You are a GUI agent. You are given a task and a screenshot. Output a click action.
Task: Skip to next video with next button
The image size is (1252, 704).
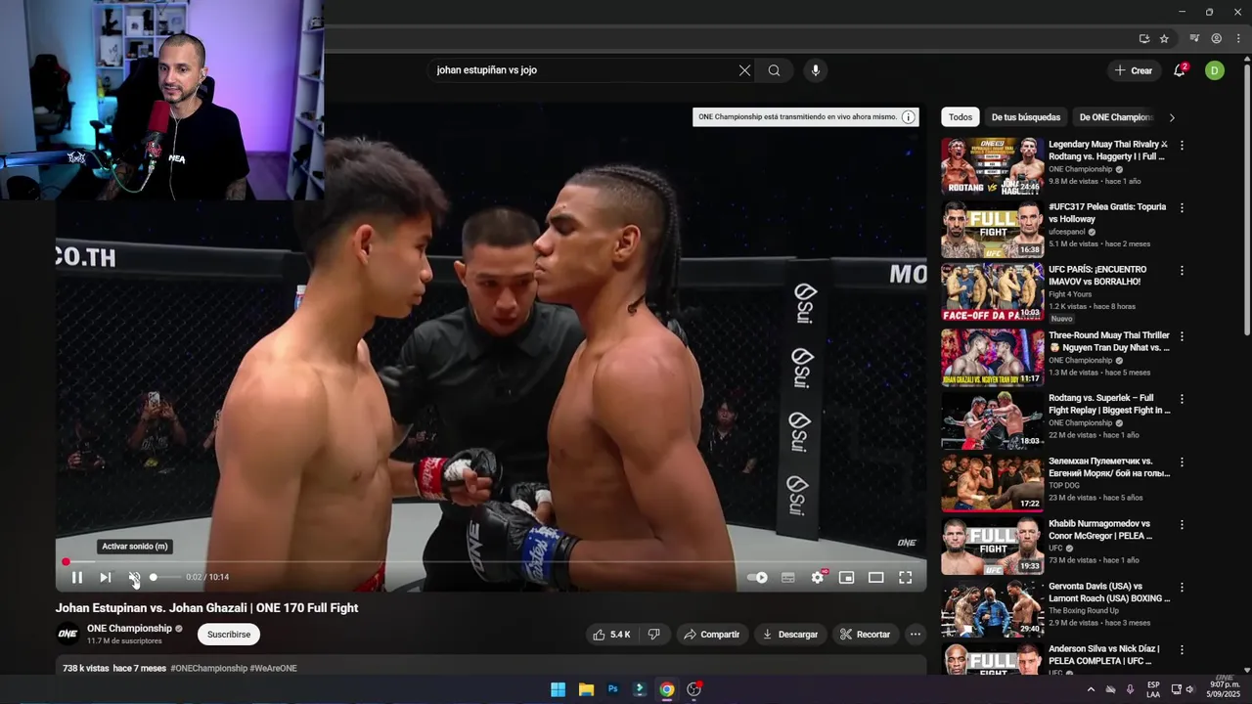[106, 577]
